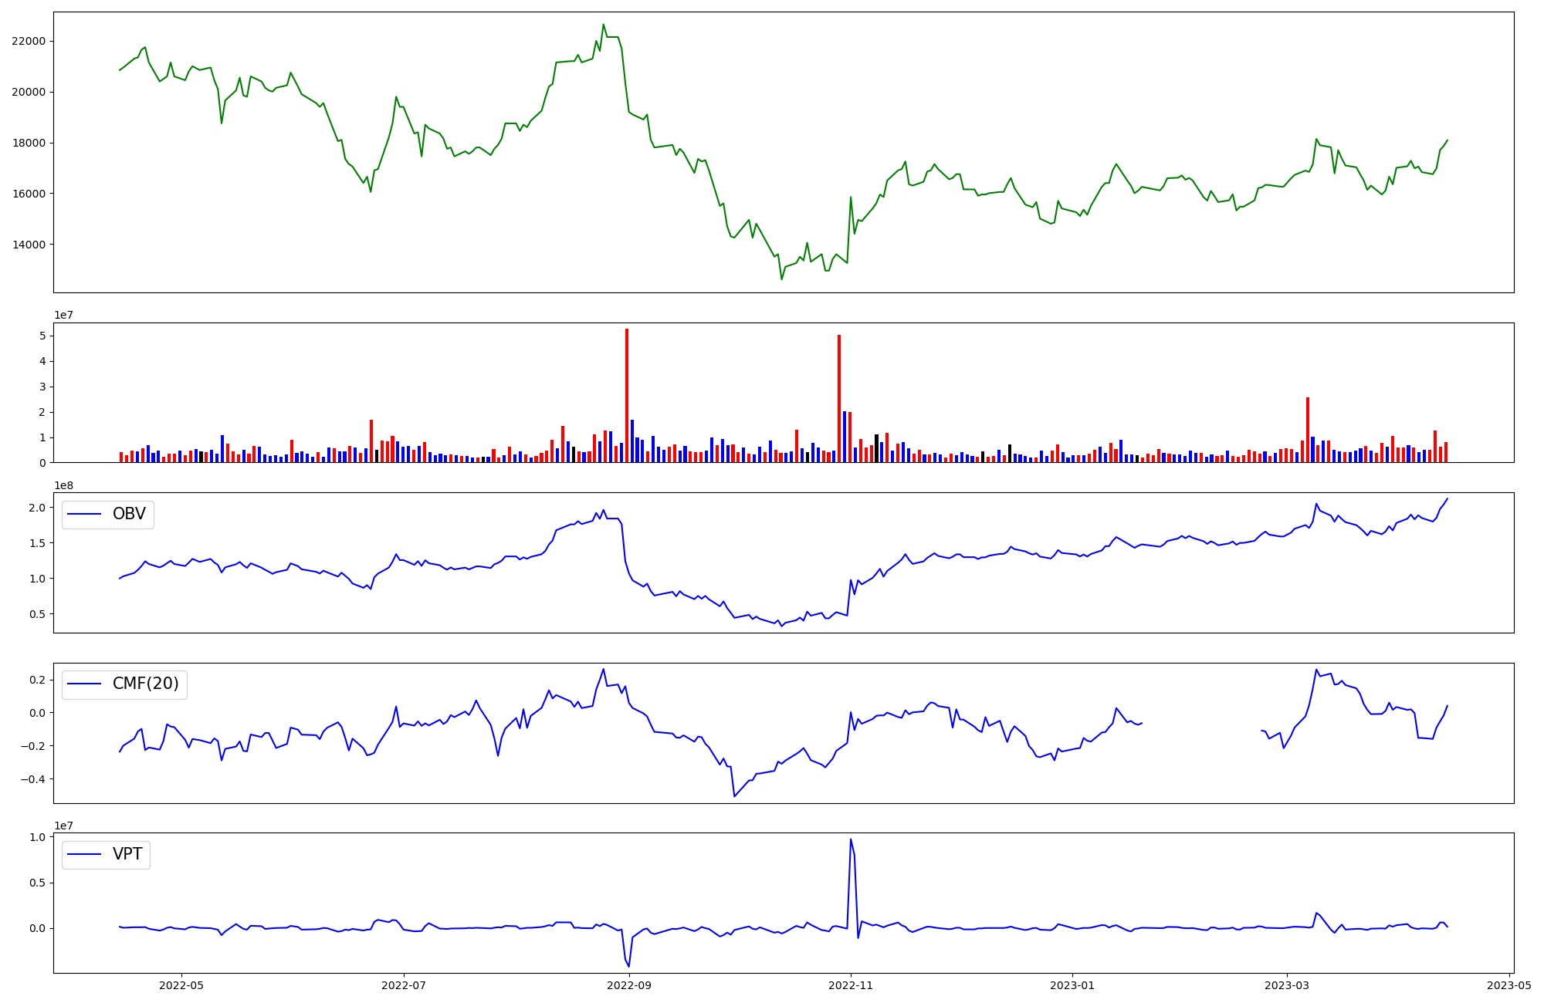The height and width of the screenshot is (1003, 1544).
Task: Click the blue line sample in OBV legend
Action: pos(85,514)
